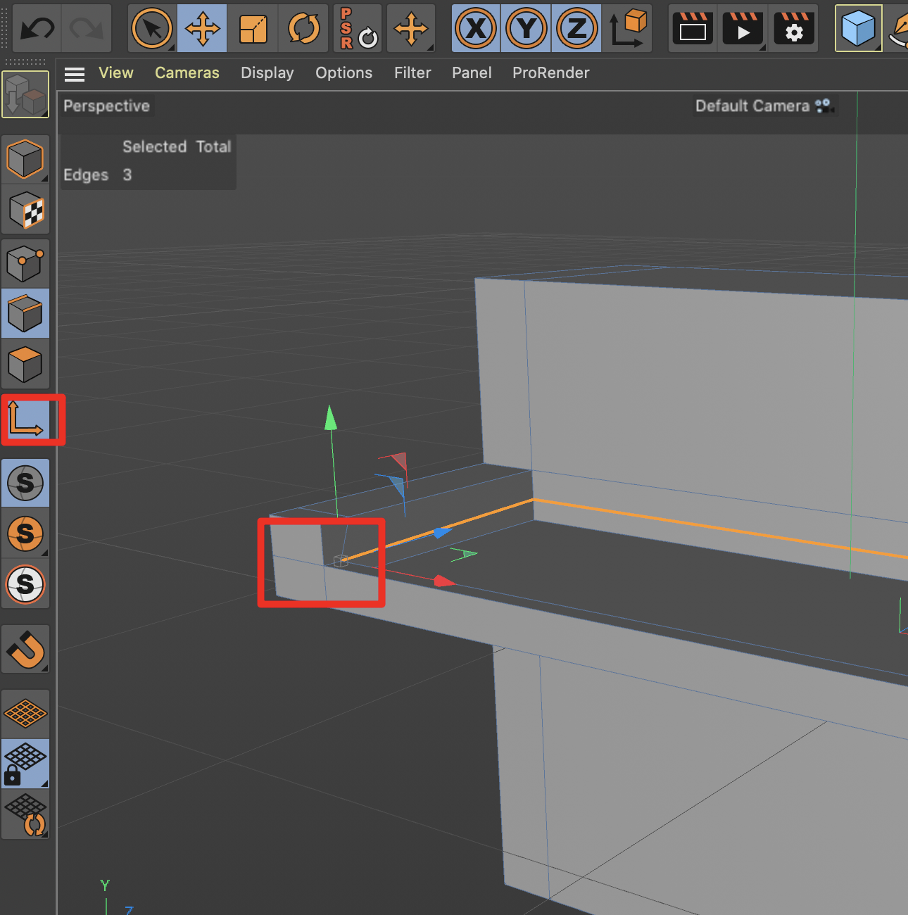The height and width of the screenshot is (915, 908).
Task: Toggle Y axis lock
Action: tap(526, 29)
